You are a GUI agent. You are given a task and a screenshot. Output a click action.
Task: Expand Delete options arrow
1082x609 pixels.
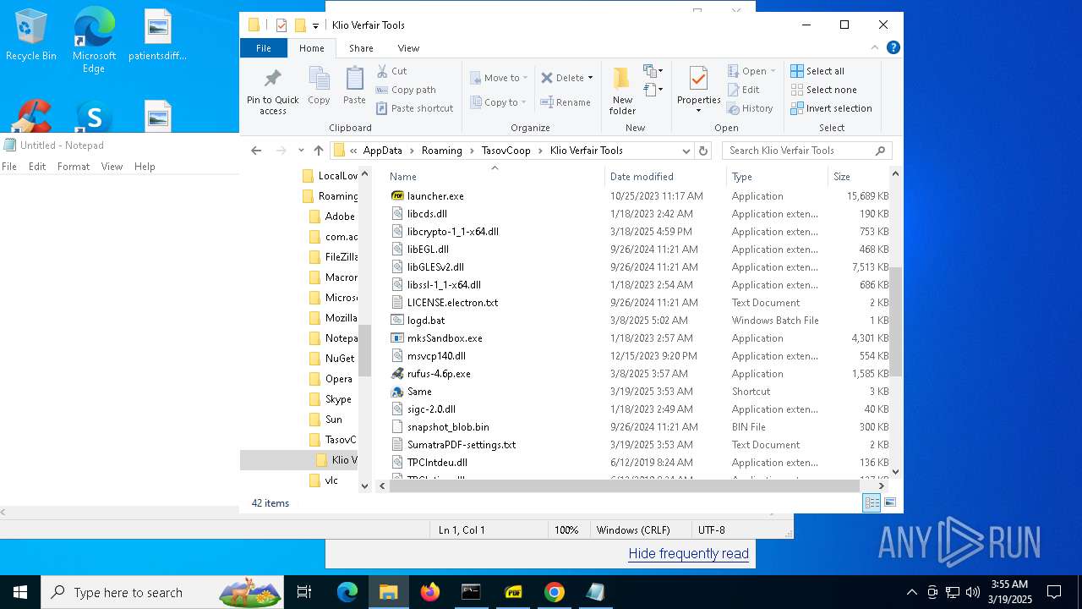pyautogui.click(x=590, y=78)
